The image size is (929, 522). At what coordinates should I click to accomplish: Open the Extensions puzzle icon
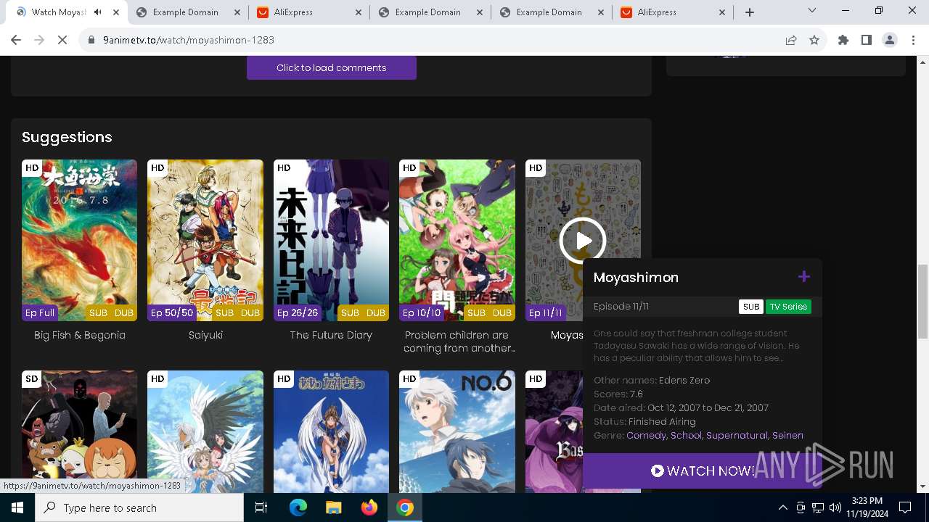click(x=843, y=40)
